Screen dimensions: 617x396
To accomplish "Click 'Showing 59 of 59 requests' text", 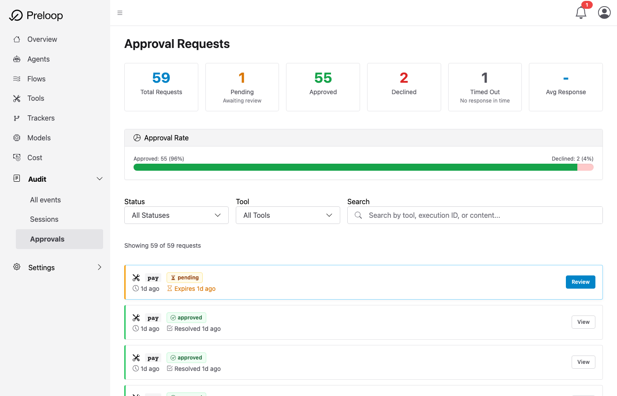I will [163, 246].
